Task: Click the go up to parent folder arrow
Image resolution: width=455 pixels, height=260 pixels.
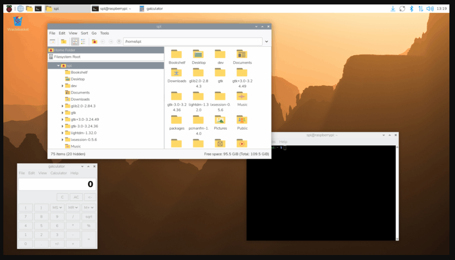Action: coord(119,41)
